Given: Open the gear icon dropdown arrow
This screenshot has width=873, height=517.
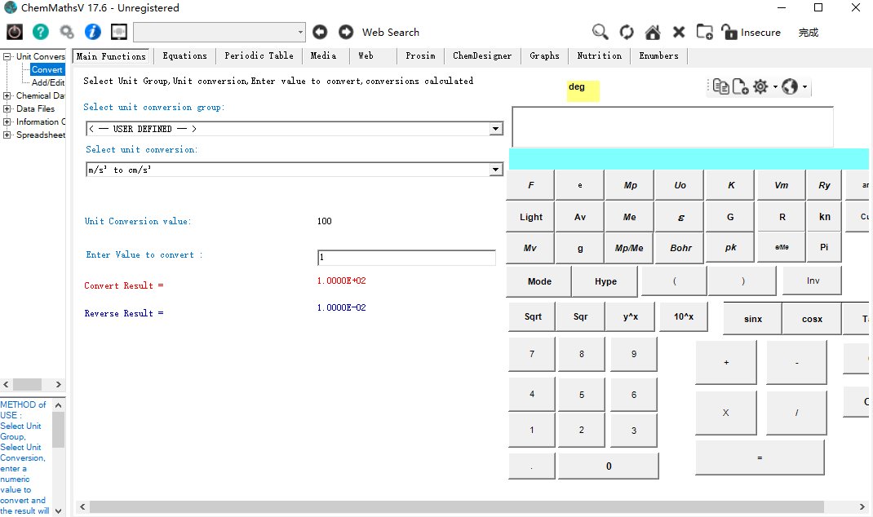Looking at the screenshot, I should (x=775, y=86).
